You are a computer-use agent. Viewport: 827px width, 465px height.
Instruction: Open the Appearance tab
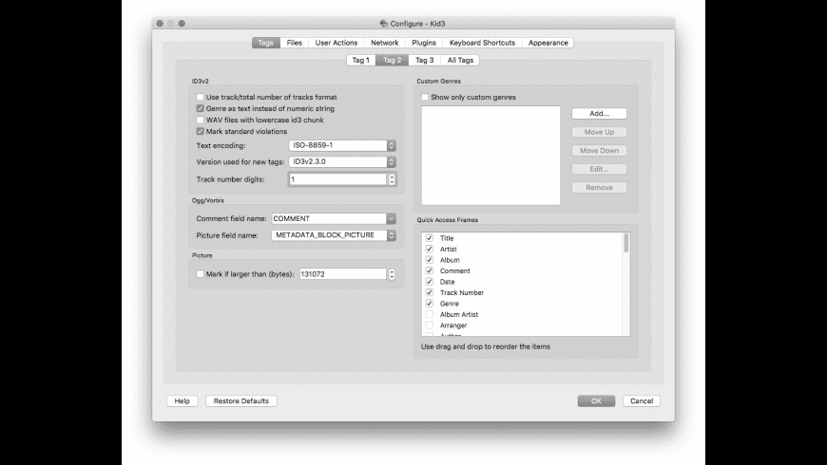pyautogui.click(x=548, y=43)
